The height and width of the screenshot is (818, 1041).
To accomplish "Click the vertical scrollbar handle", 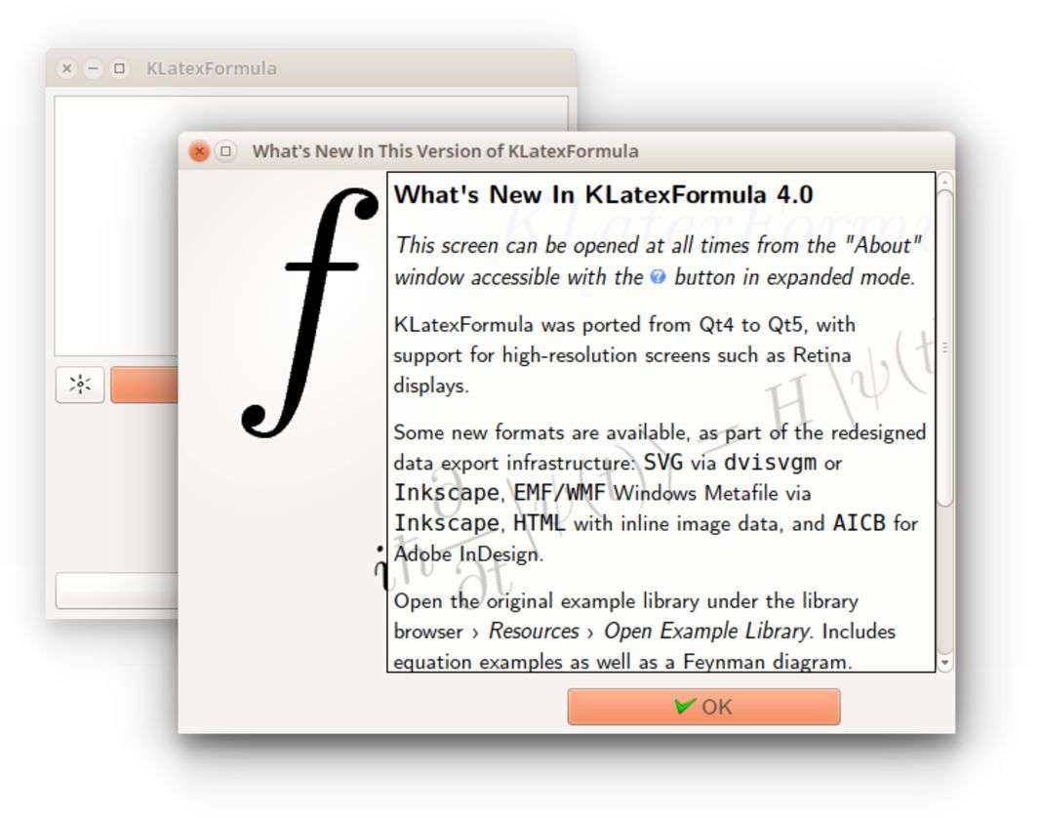I will (943, 347).
